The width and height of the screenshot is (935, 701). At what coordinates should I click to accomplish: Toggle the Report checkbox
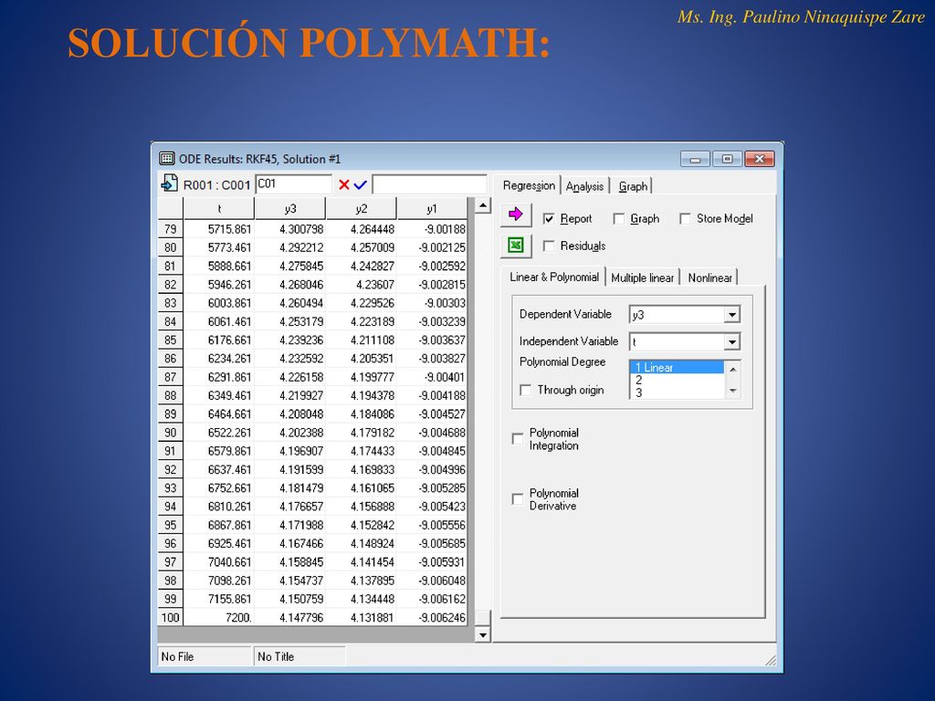(x=549, y=219)
